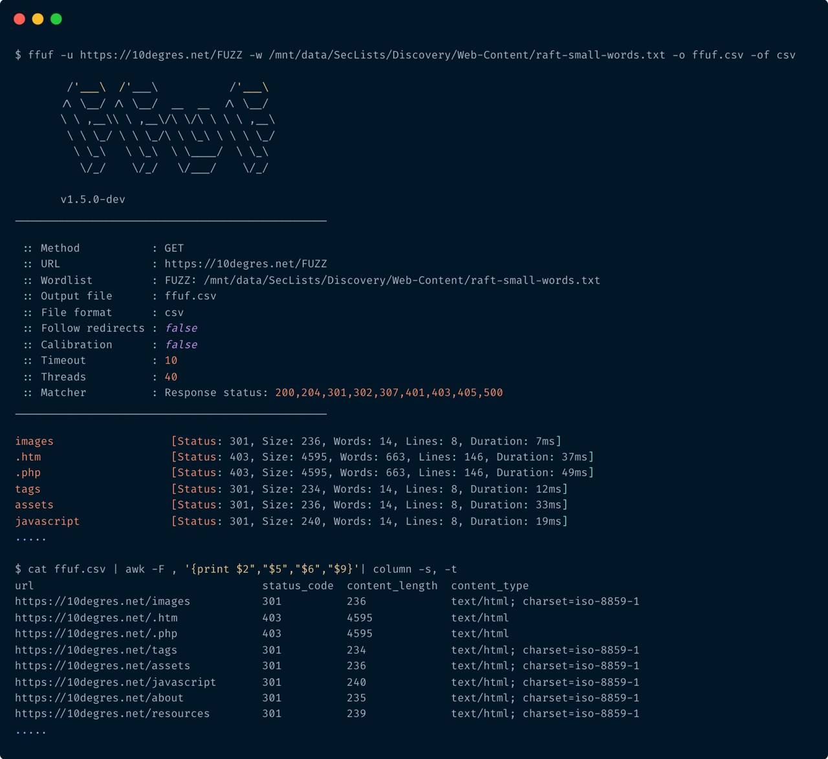
Task: Click the GET value in the Method row
Action: [x=174, y=248]
